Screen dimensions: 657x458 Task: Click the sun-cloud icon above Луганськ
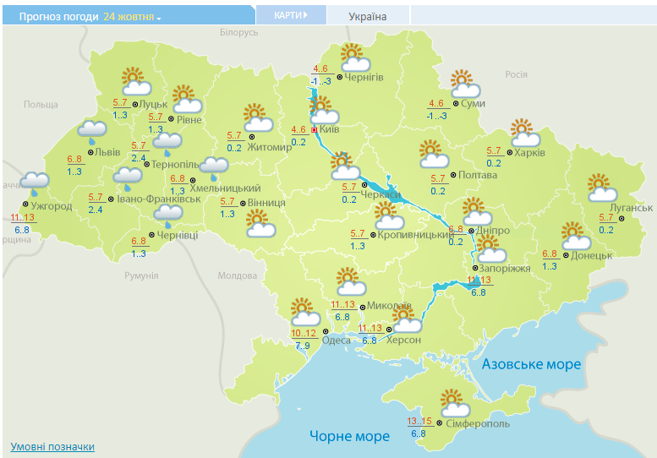coord(601,187)
